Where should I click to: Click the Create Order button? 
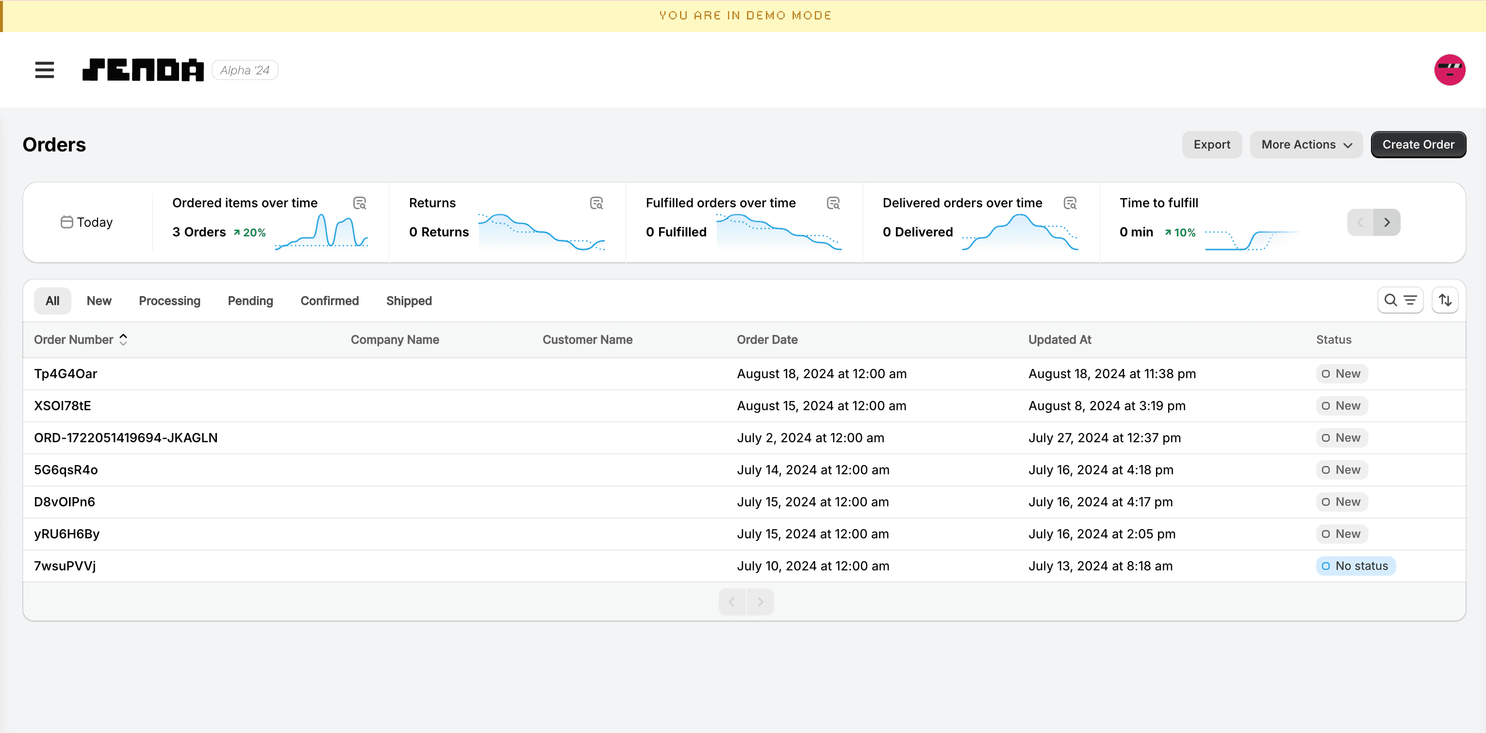[x=1418, y=145]
